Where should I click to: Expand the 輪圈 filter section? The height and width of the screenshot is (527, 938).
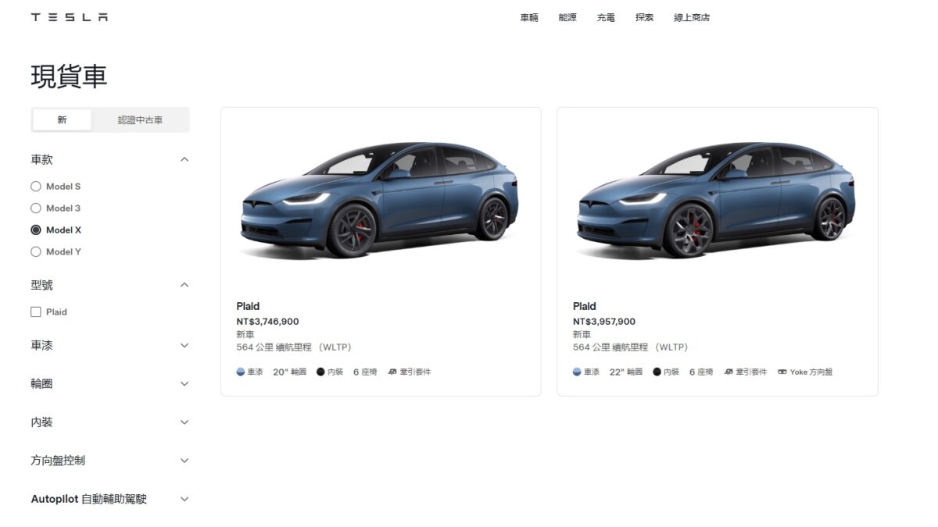tap(109, 383)
